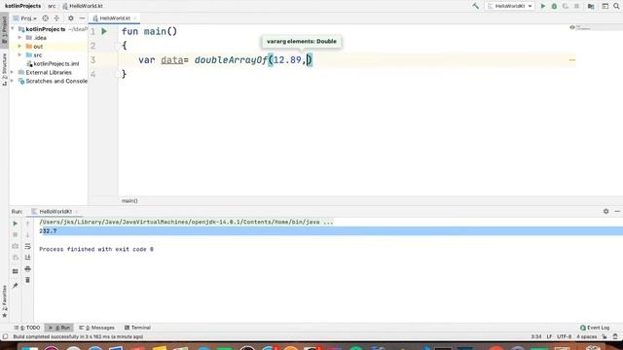Run HelloWorldKt with the toolbar play button
623x350 pixels.
click(543, 6)
